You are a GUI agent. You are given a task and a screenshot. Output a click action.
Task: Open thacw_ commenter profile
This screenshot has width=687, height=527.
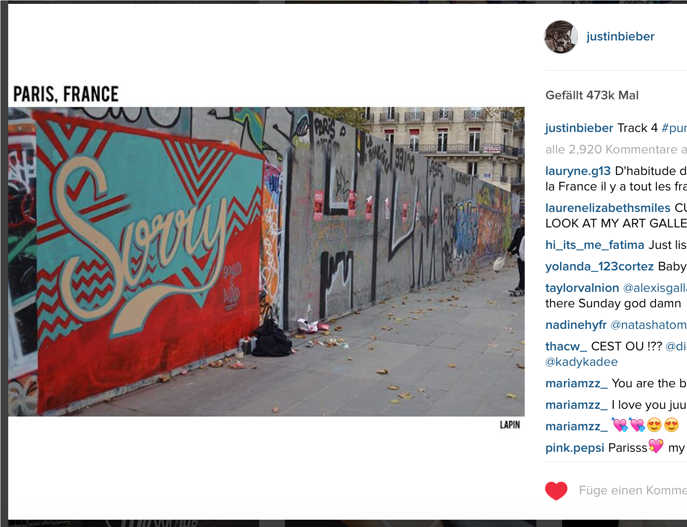(566, 346)
